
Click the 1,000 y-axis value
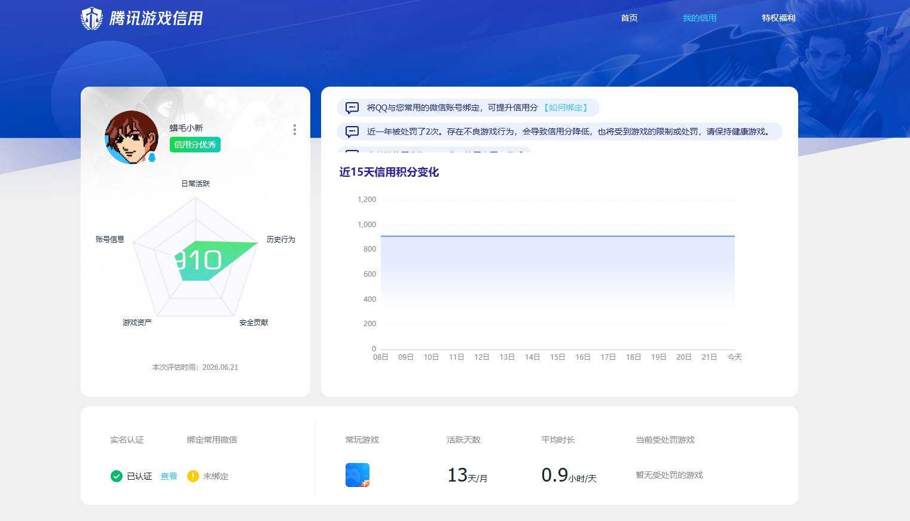tap(367, 224)
